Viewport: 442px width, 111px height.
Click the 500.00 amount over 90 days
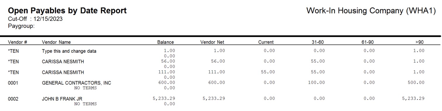(416, 83)
